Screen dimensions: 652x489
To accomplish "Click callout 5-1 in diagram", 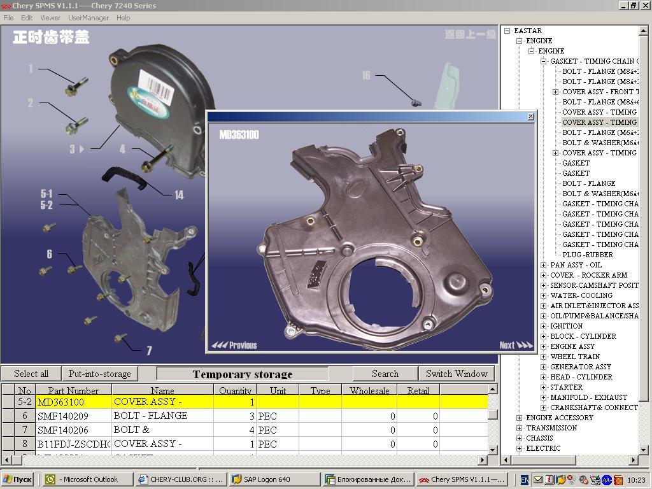I will tap(46, 194).
